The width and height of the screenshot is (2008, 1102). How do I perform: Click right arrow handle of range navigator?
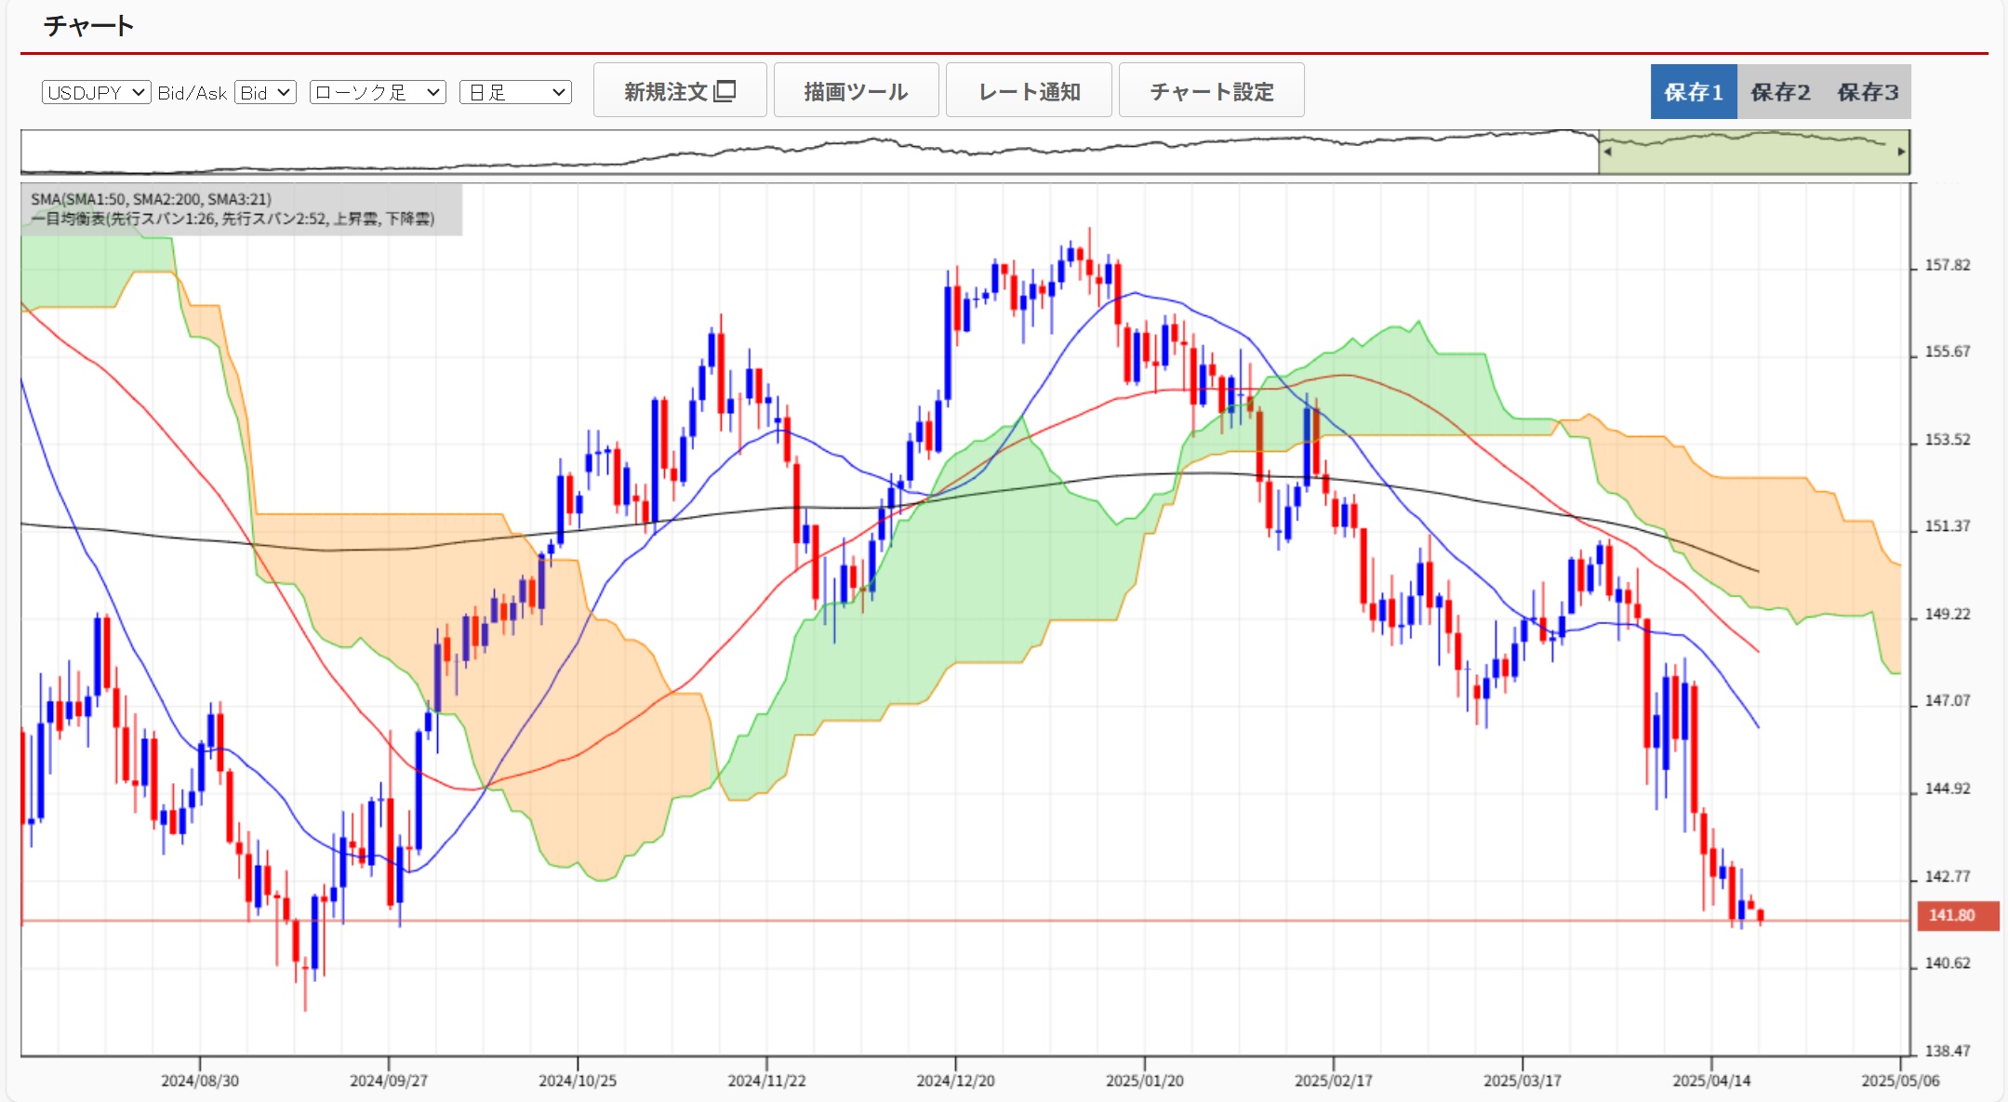1901,152
